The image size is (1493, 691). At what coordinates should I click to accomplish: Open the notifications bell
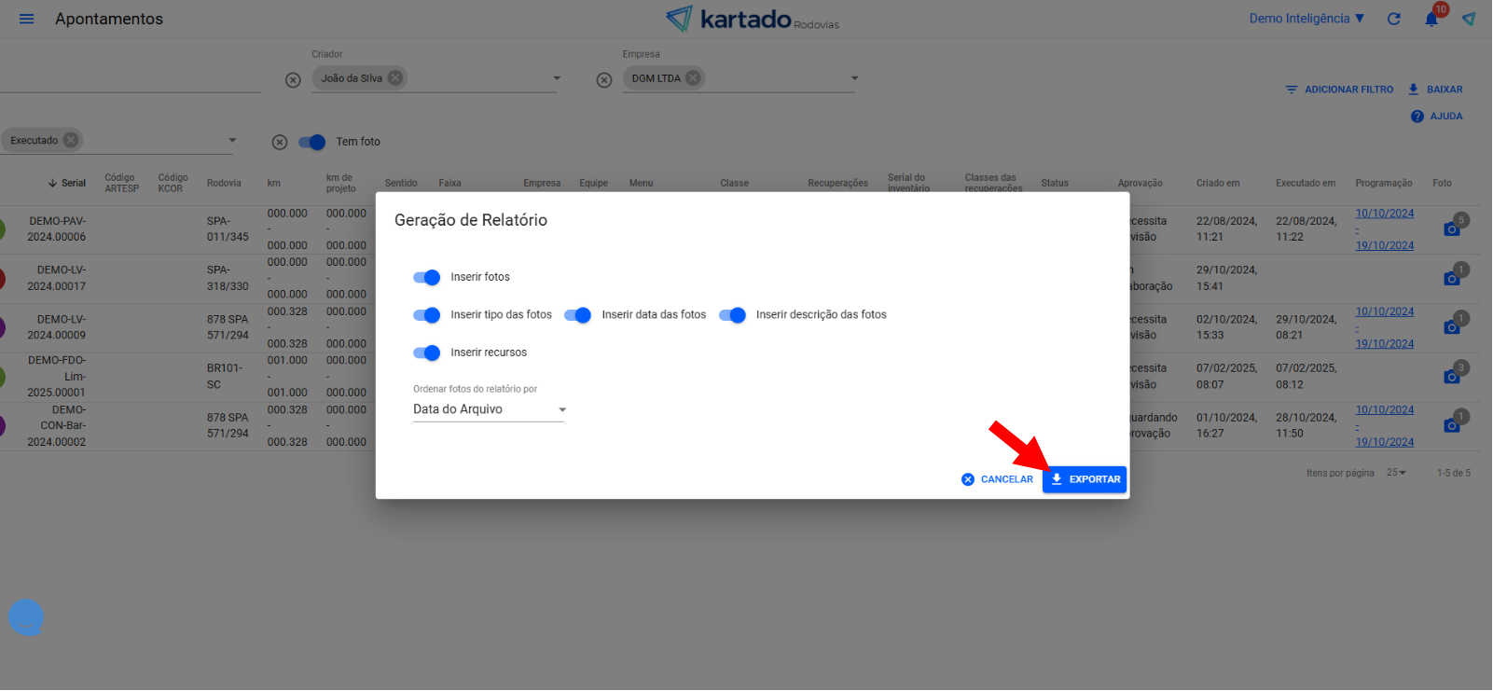[x=1431, y=19]
